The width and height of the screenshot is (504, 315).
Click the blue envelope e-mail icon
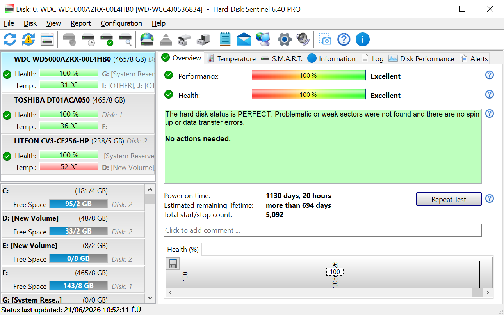pyautogui.click(x=244, y=39)
